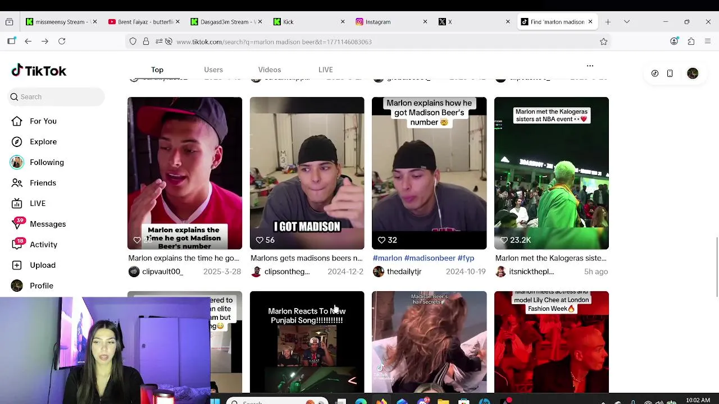Go to Following in sidebar

47,162
